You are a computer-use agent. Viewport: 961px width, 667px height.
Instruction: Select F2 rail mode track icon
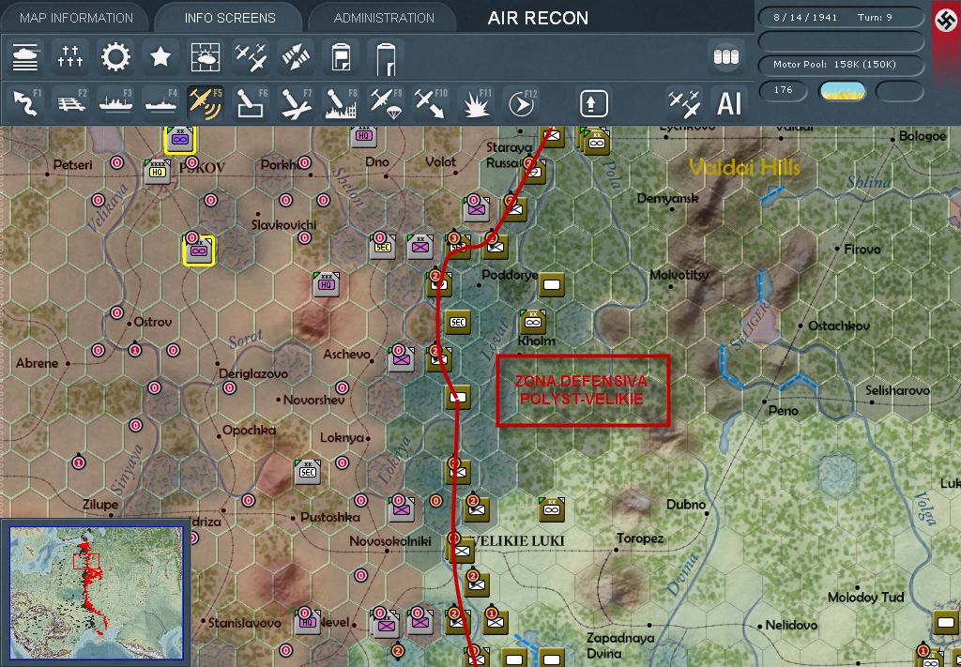[70, 102]
